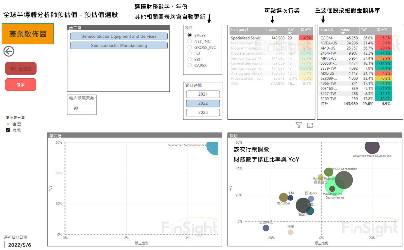The width and height of the screenshot is (404, 250).
Task: Click the 輸入相隔天數 input field
Action: (83, 108)
